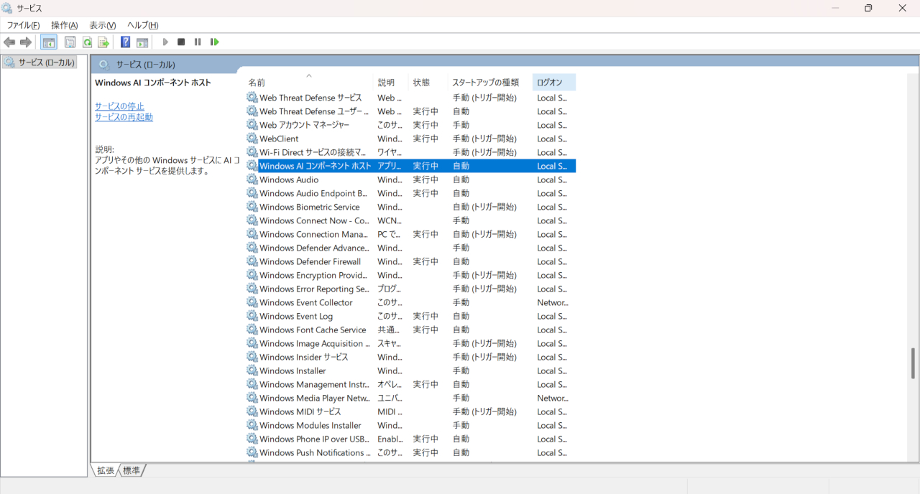Click 手動 startup cell of Windows Installer row

click(x=461, y=370)
